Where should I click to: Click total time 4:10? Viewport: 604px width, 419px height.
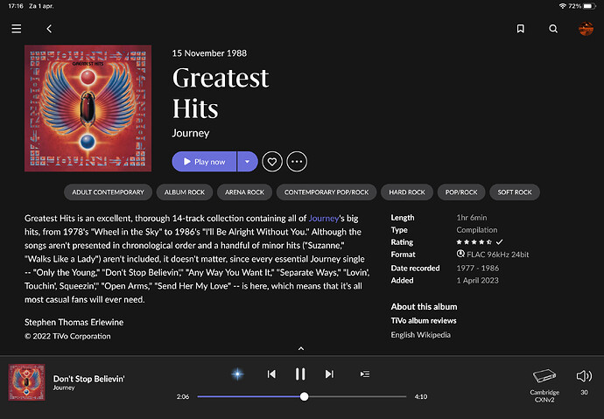pos(421,396)
